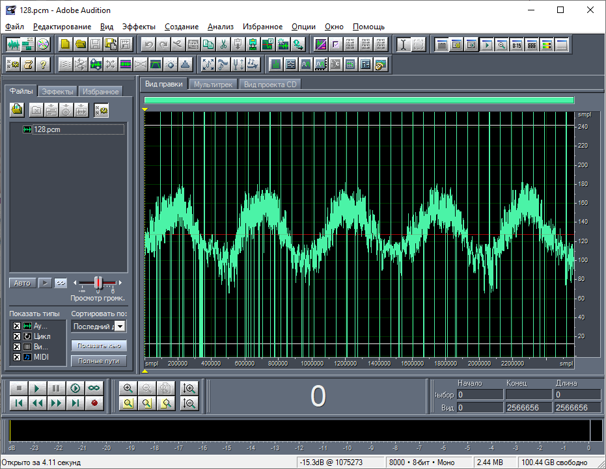Image resolution: width=606 pixels, height=469 pixels.
Task: Adjust the Просмотр громк. volume slider
Action: (x=98, y=282)
